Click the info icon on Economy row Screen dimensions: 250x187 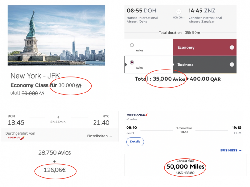[232, 47]
